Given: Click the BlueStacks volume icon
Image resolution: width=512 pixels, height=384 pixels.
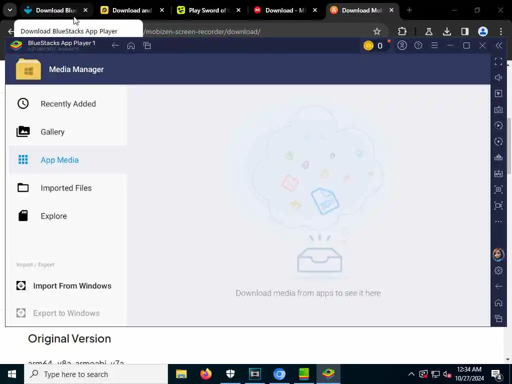Looking at the screenshot, I should 498,77.
